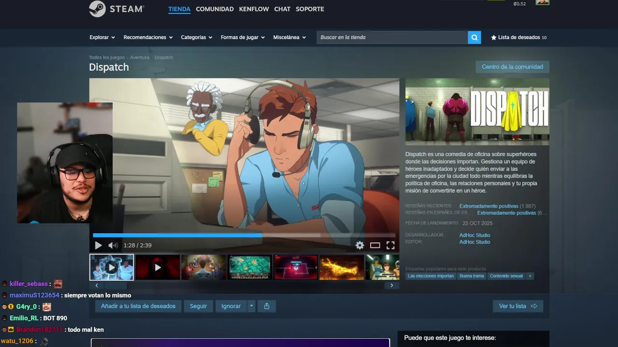The height and width of the screenshot is (347, 618).
Task: Play the trailer video
Action: [x=98, y=245]
